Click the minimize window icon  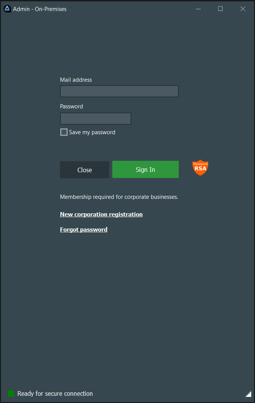(x=198, y=8)
